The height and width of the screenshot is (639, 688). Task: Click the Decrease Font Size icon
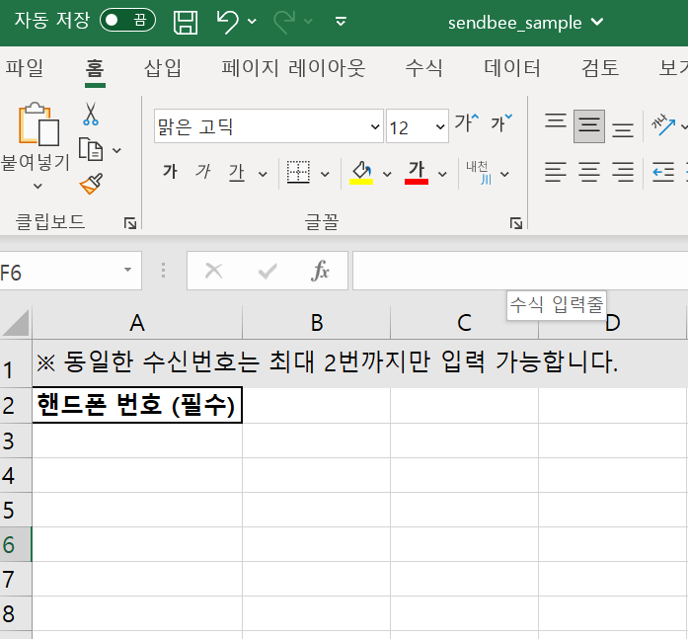(501, 122)
